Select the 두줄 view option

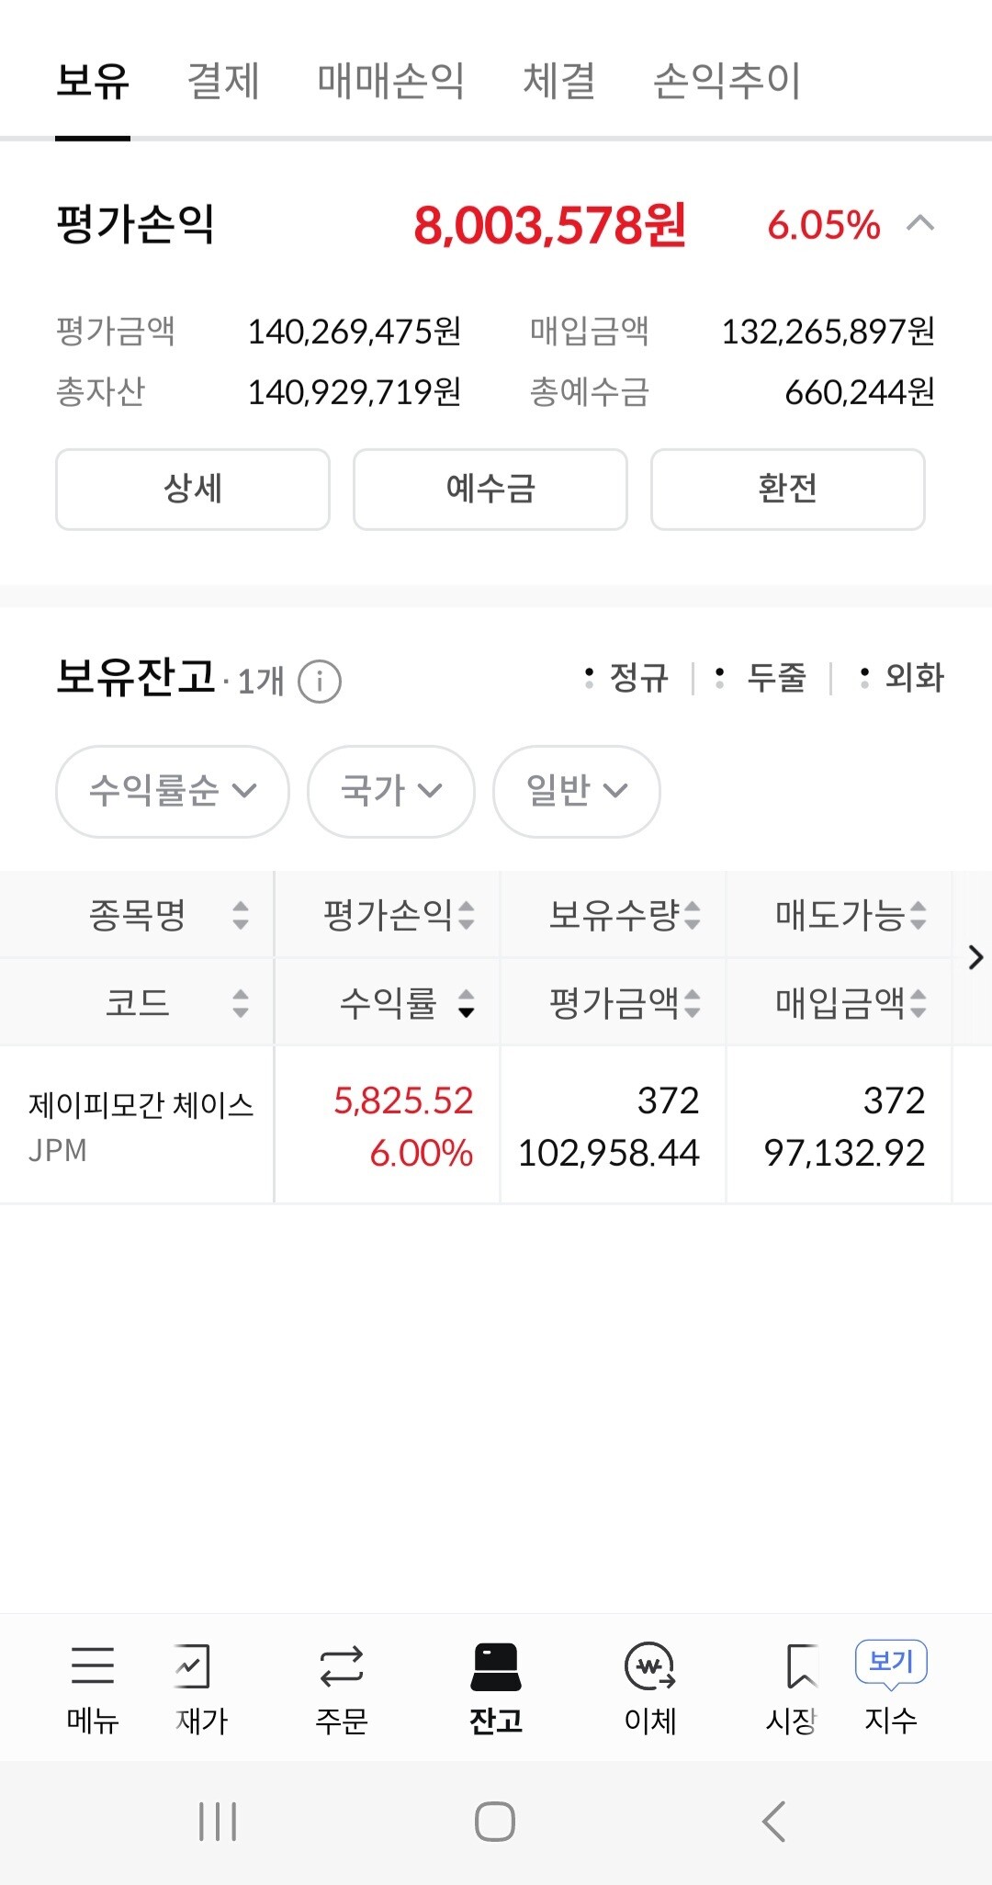click(764, 678)
